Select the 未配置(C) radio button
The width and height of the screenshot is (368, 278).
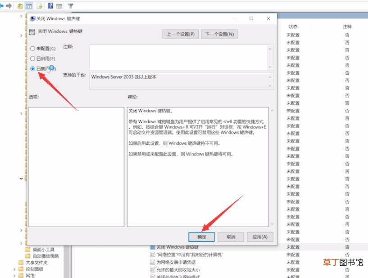pyautogui.click(x=32, y=49)
